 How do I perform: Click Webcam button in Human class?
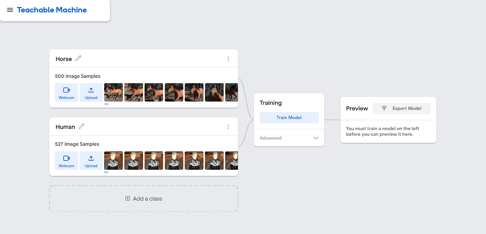point(66,160)
